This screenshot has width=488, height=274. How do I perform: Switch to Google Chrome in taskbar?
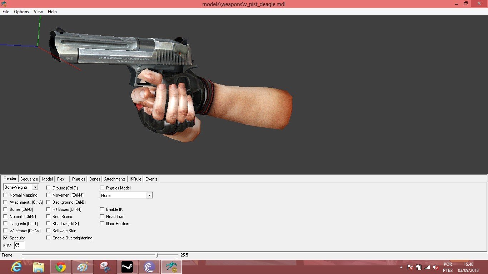(x=61, y=267)
